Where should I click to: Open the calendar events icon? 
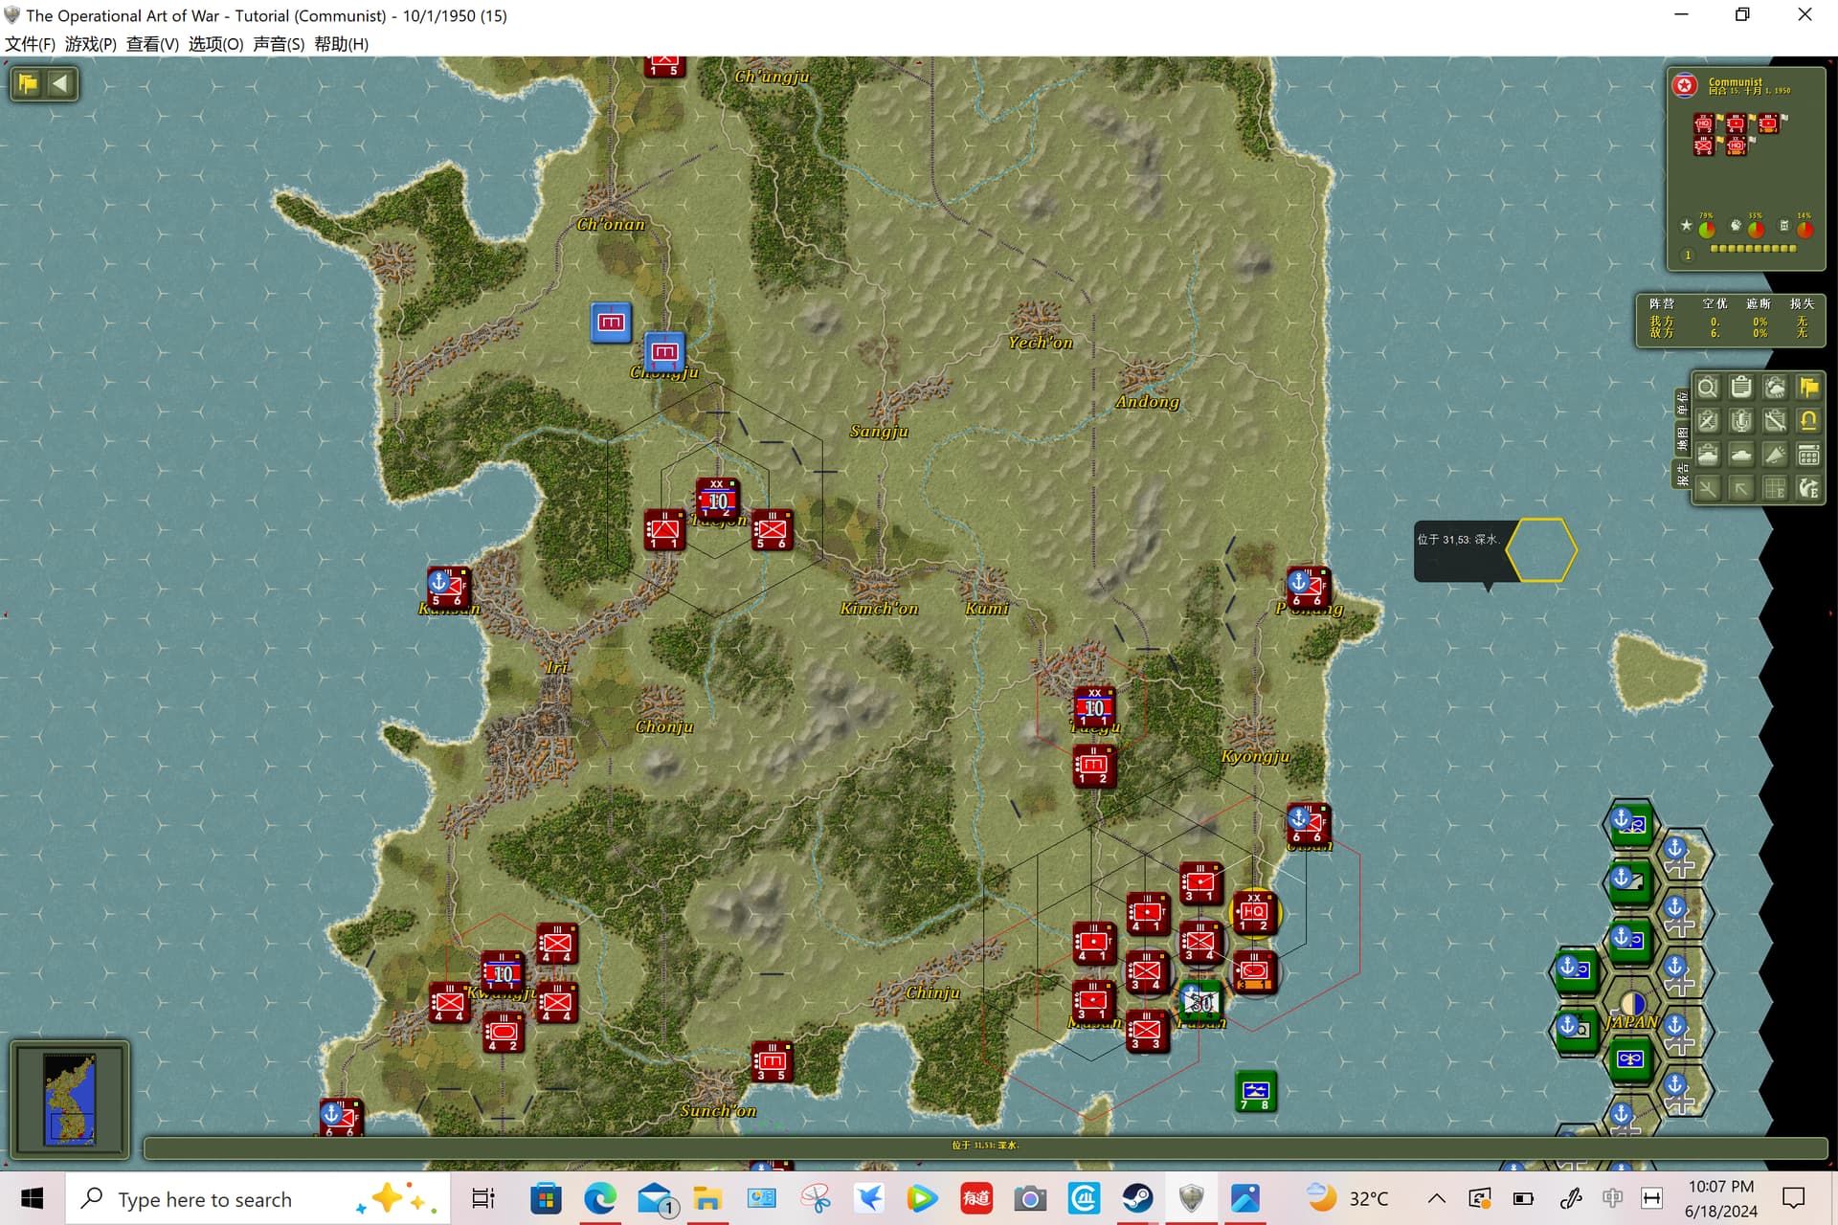click(1808, 455)
